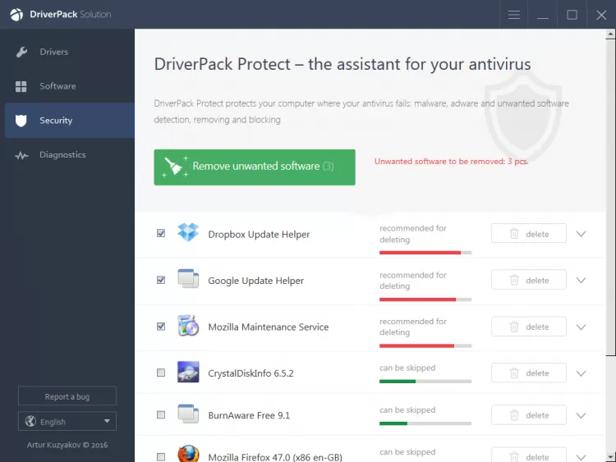Expand details for Mozilla Firefox 47.0
The height and width of the screenshot is (462, 616).
click(581, 457)
